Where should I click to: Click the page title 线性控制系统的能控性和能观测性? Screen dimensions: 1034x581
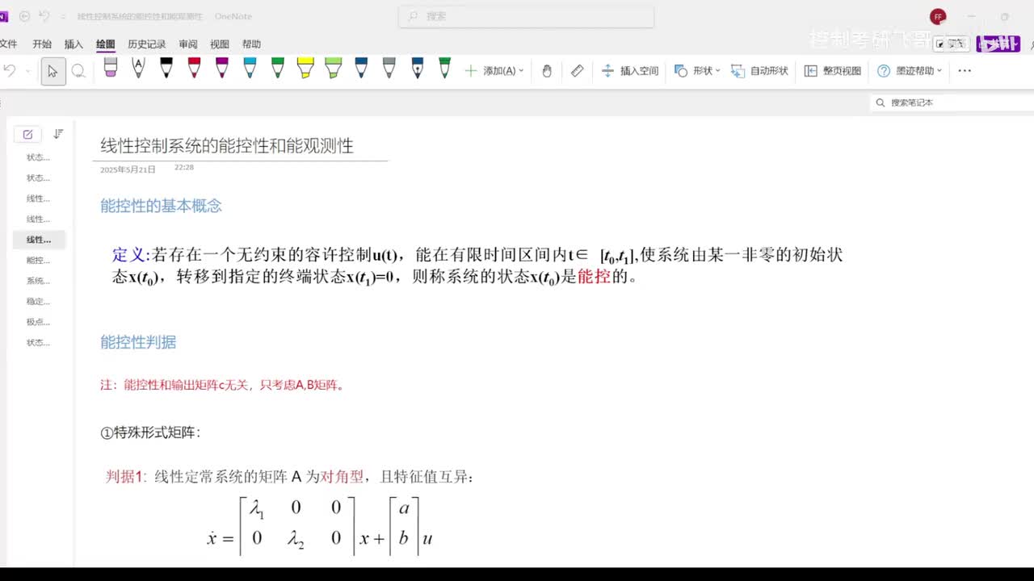click(x=227, y=146)
